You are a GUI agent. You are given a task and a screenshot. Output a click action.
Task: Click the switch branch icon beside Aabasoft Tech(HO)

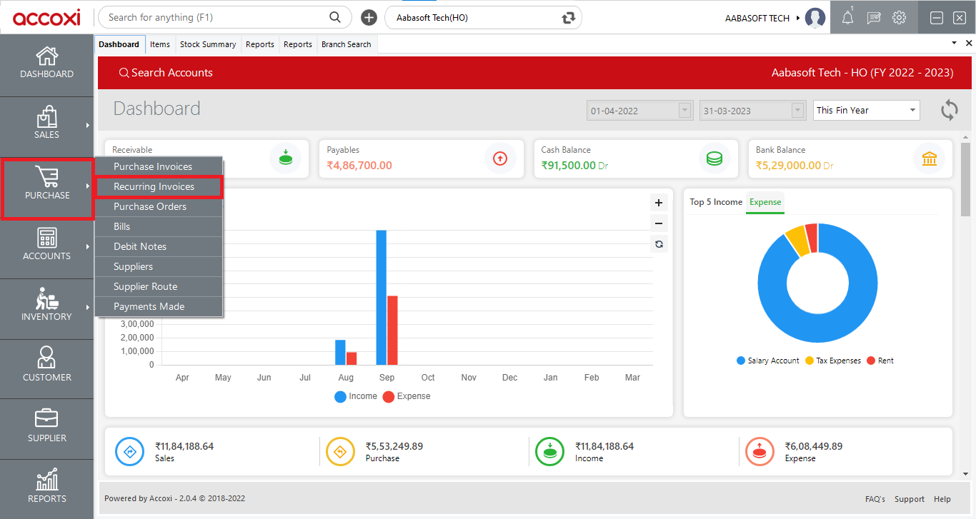click(569, 18)
